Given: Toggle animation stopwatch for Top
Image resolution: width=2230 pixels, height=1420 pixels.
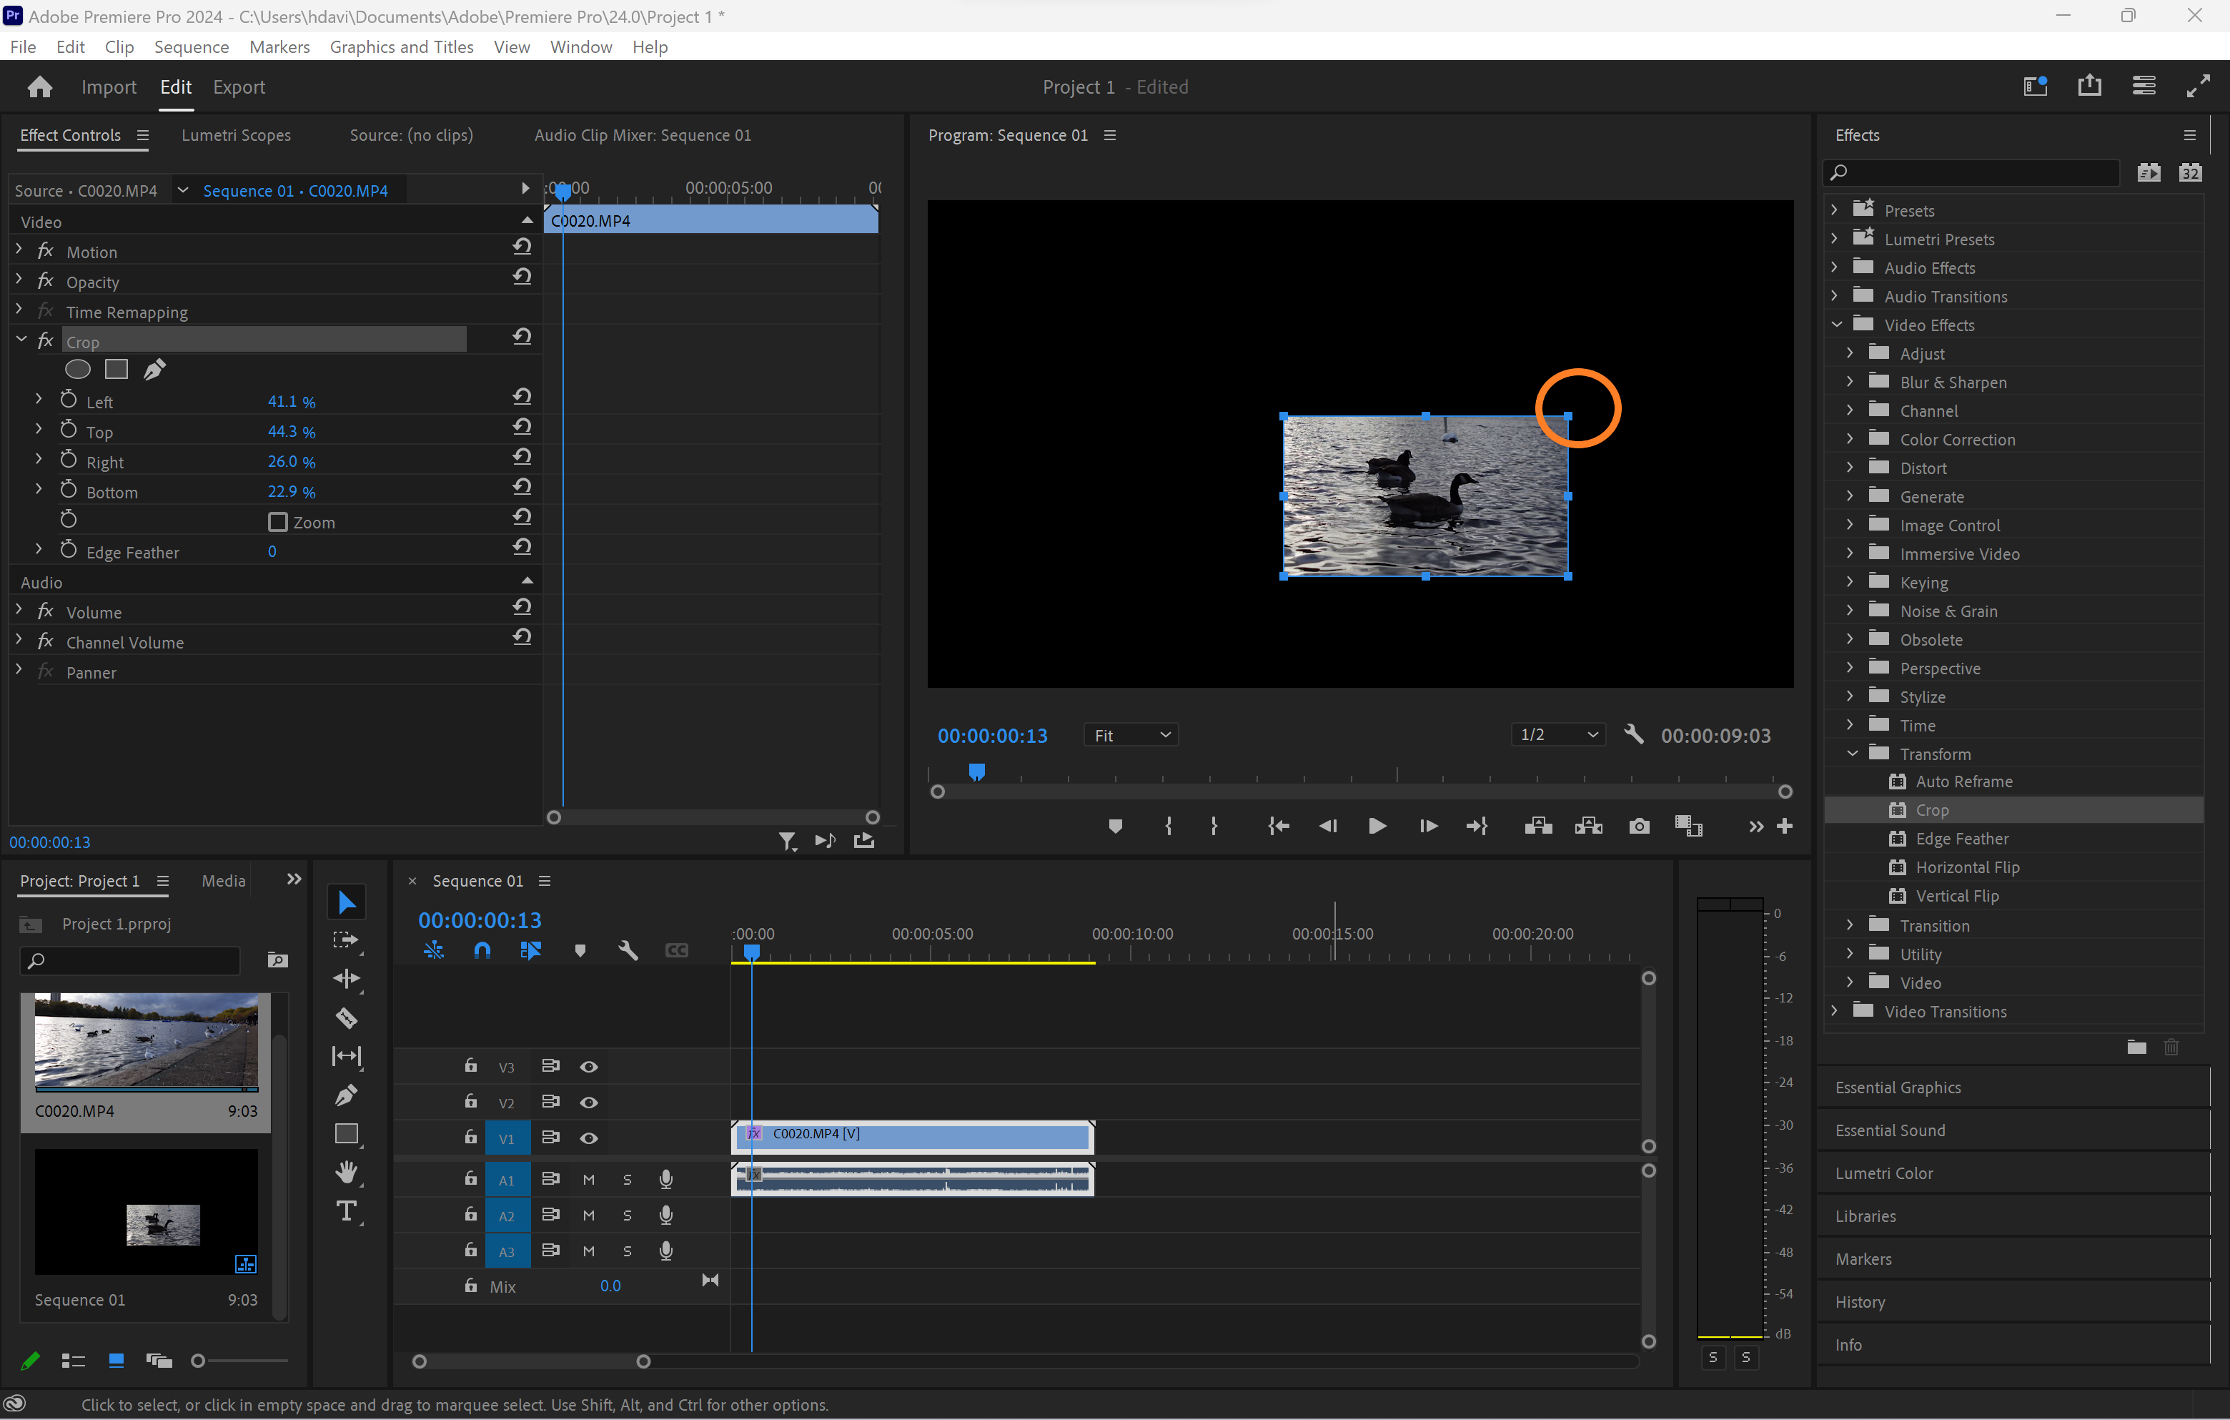Looking at the screenshot, I should 69,429.
